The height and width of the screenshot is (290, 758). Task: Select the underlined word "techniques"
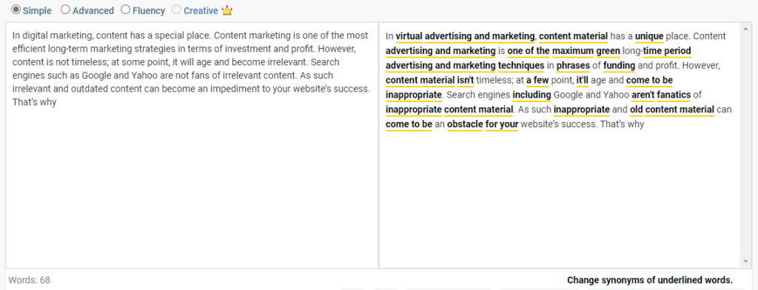click(521, 65)
